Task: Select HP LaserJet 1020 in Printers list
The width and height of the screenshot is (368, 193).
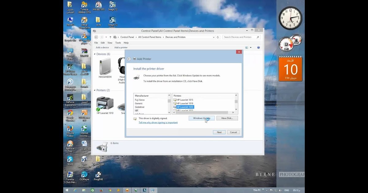Action: tap(183, 107)
